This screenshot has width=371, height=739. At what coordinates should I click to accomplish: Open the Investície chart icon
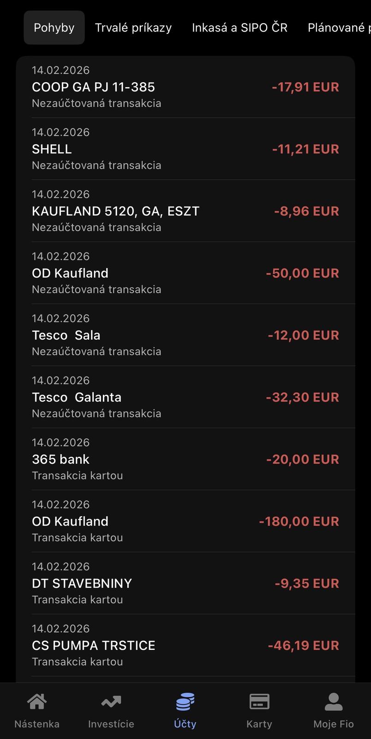111,702
